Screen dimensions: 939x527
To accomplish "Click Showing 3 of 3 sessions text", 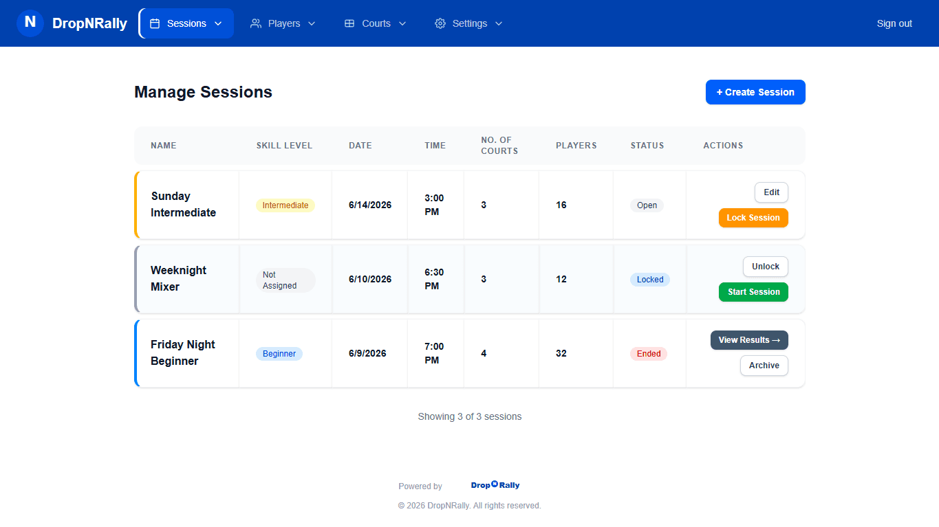I will pyautogui.click(x=470, y=416).
